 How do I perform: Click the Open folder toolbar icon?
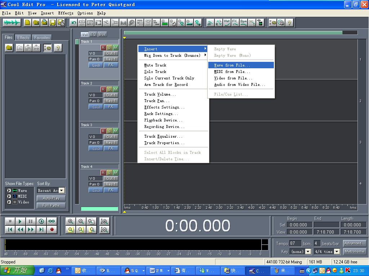pyautogui.click(x=36, y=23)
